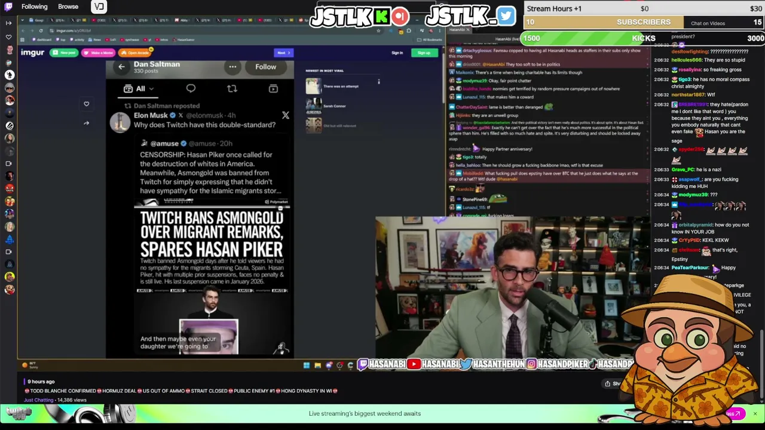Open the activity bookmark
This screenshot has height=430, width=765.
[x=78, y=39]
